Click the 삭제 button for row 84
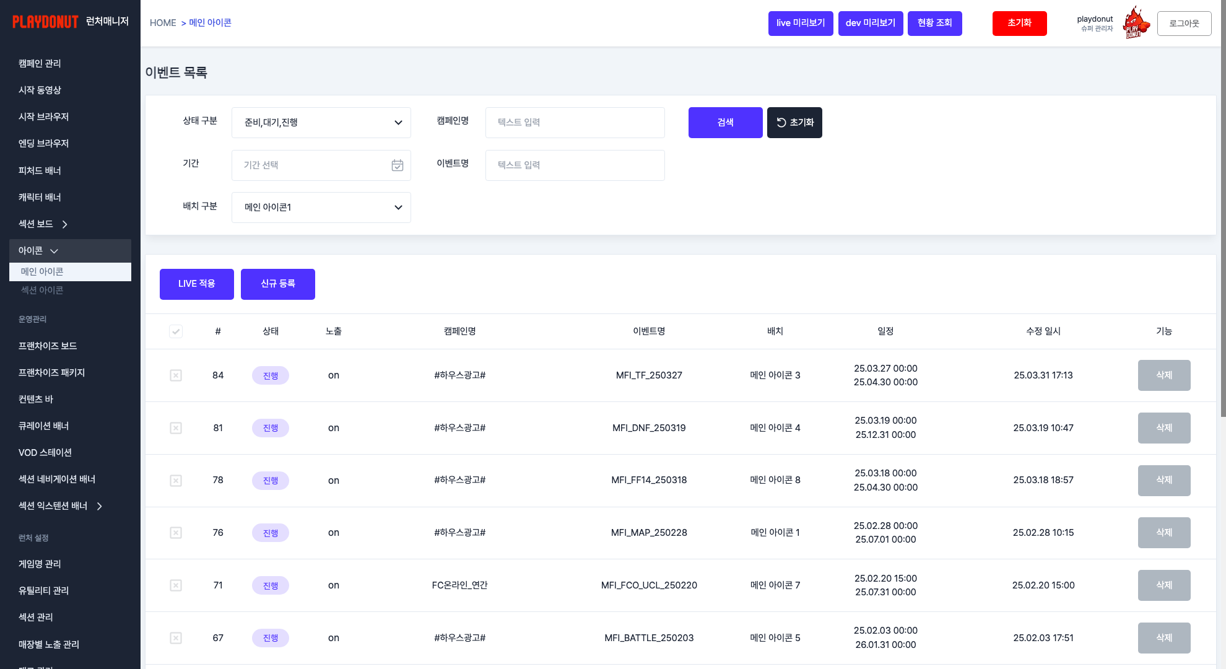 [1163, 375]
